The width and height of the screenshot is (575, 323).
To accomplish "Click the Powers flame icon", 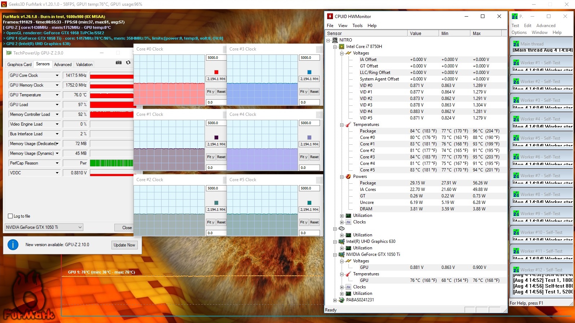I will tap(348, 176).
